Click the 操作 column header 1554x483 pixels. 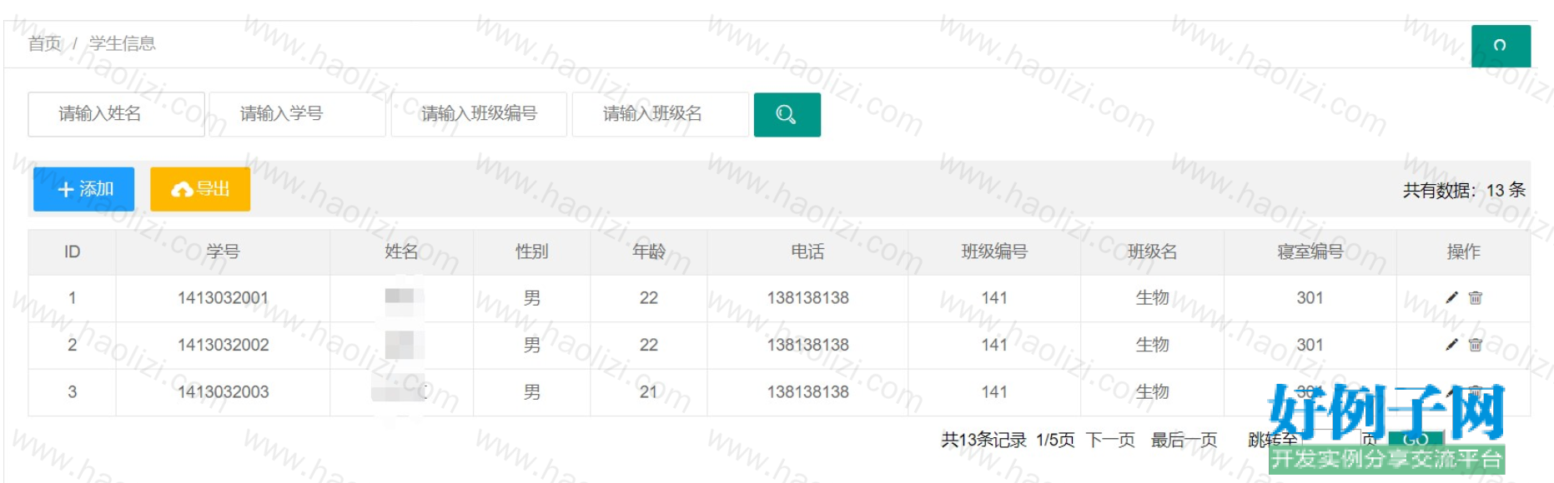pyautogui.click(x=1464, y=252)
